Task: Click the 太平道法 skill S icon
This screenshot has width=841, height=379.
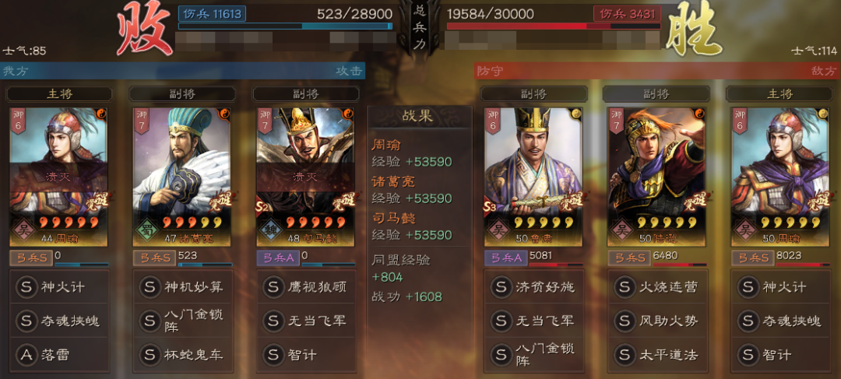Action: [625, 355]
